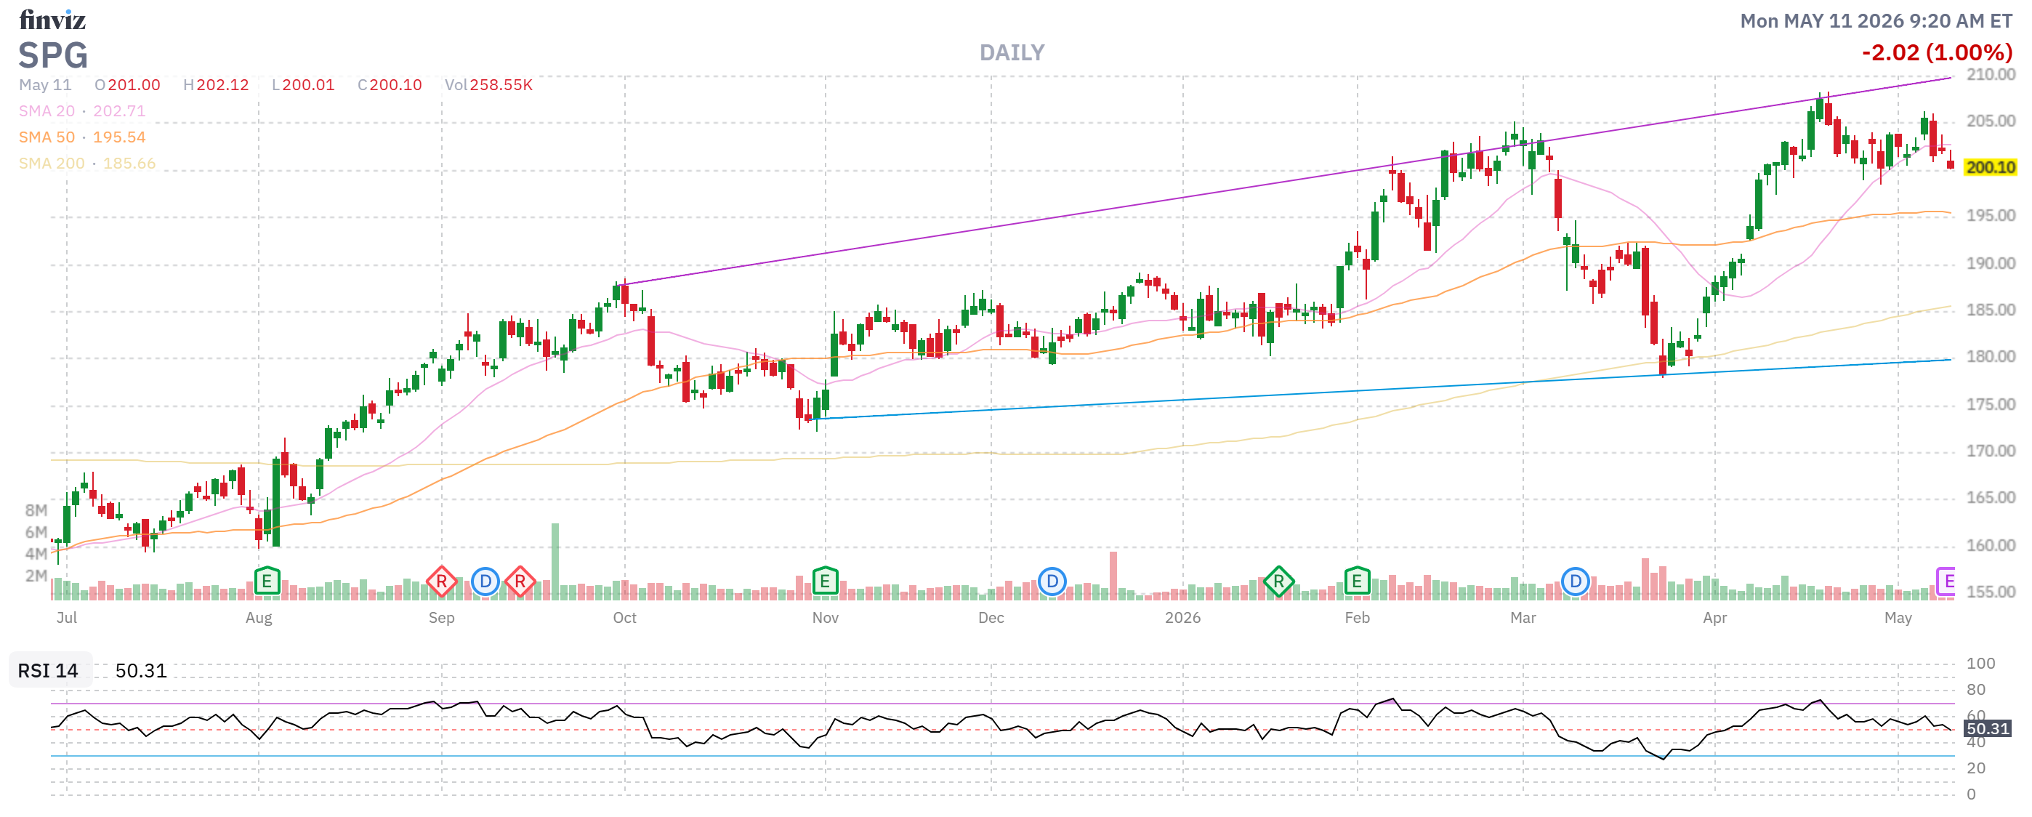Click the Oct label on the time axis
The image size is (2032, 817).
624,618
